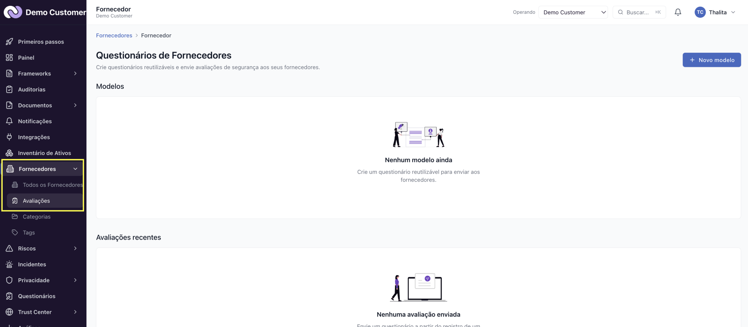Click the Incidentes siren icon
The width and height of the screenshot is (748, 327).
(9, 264)
